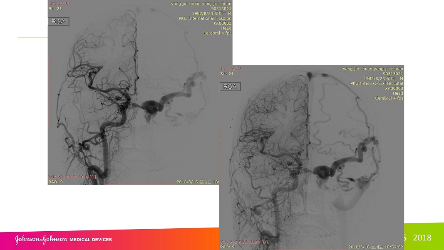Select the right angiogram image
444x250 pixels.
pos(312,167)
